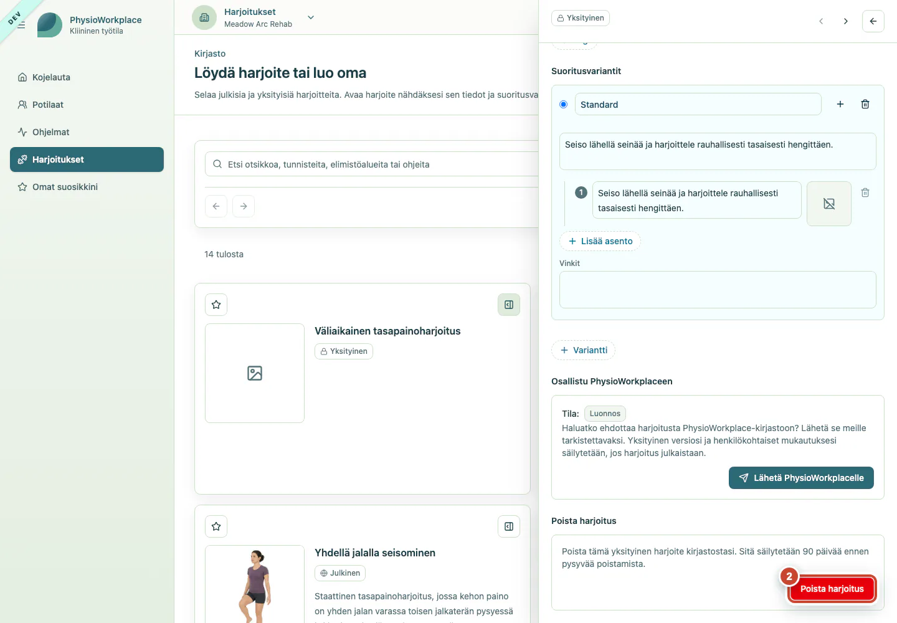Go to previous exercise in detail panel
Screen dimensions: 897x623
coord(821,21)
